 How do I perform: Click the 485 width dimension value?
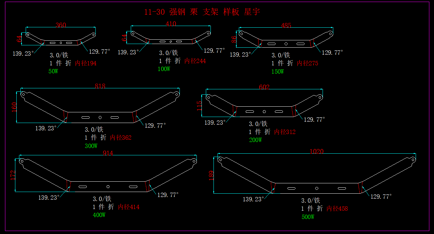286,25
